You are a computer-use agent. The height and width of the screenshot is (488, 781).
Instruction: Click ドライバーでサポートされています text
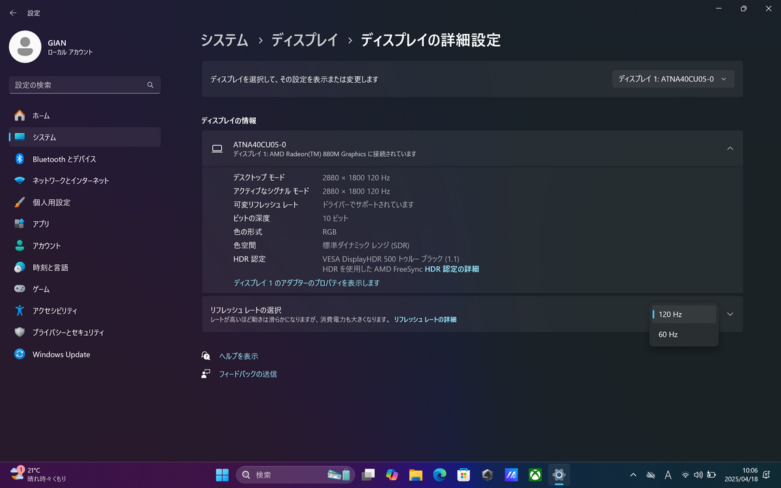[368, 205]
